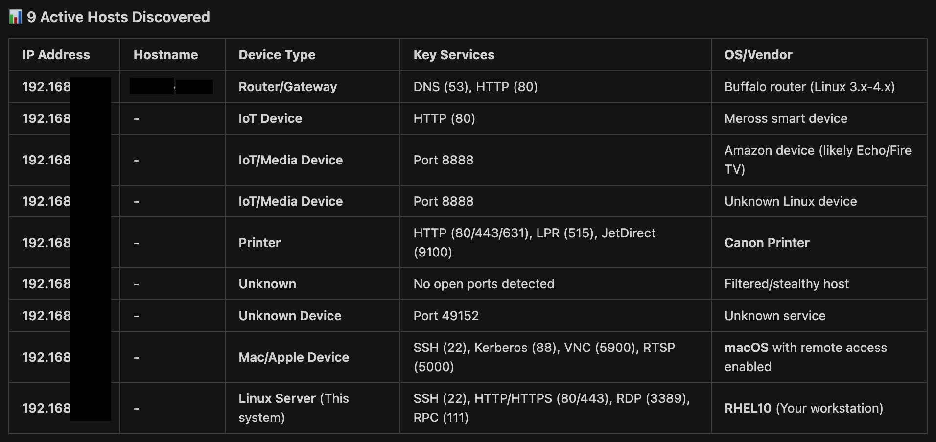The height and width of the screenshot is (442, 936).
Task: Select the Unknown Linux device cell
Action: point(790,201)
